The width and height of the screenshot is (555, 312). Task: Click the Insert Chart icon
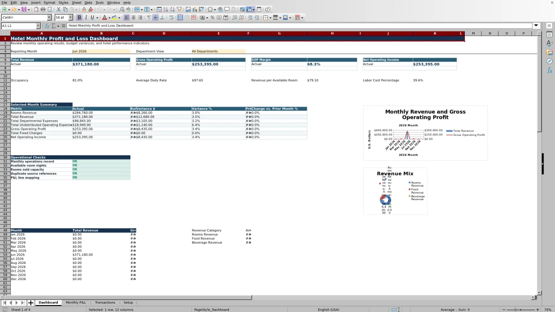pyautogui.click(x=195, y=9)
